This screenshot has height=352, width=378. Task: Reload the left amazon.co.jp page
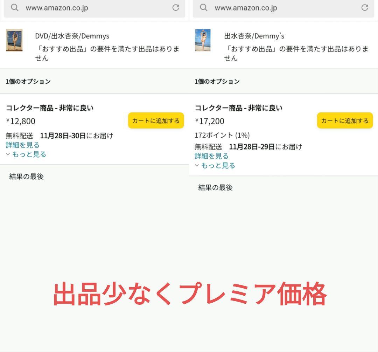pyautogui.click(x=176, y=8)
